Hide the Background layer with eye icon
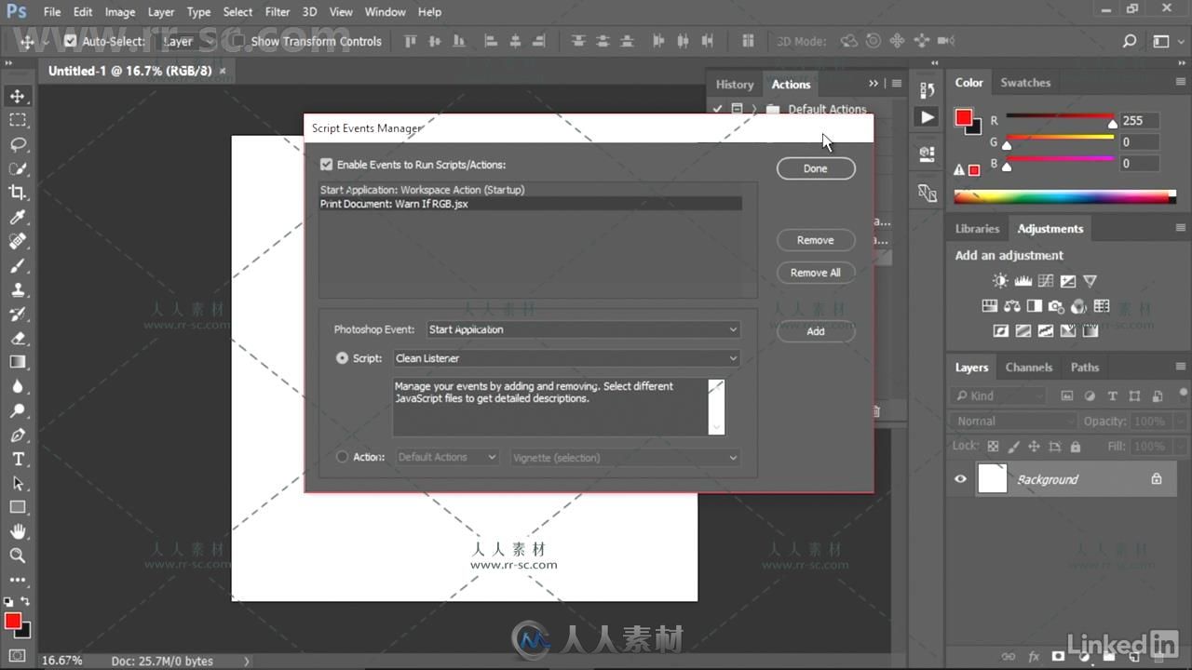The image size is (1192, 670). (960, 479)
